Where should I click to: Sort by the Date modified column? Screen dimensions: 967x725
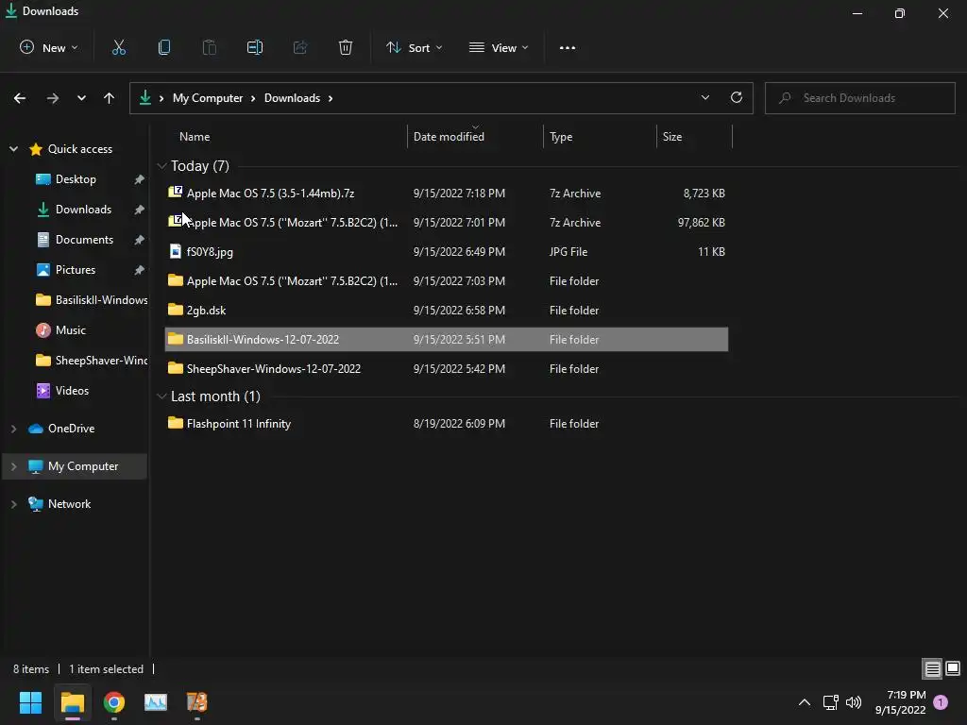[449, 137]
